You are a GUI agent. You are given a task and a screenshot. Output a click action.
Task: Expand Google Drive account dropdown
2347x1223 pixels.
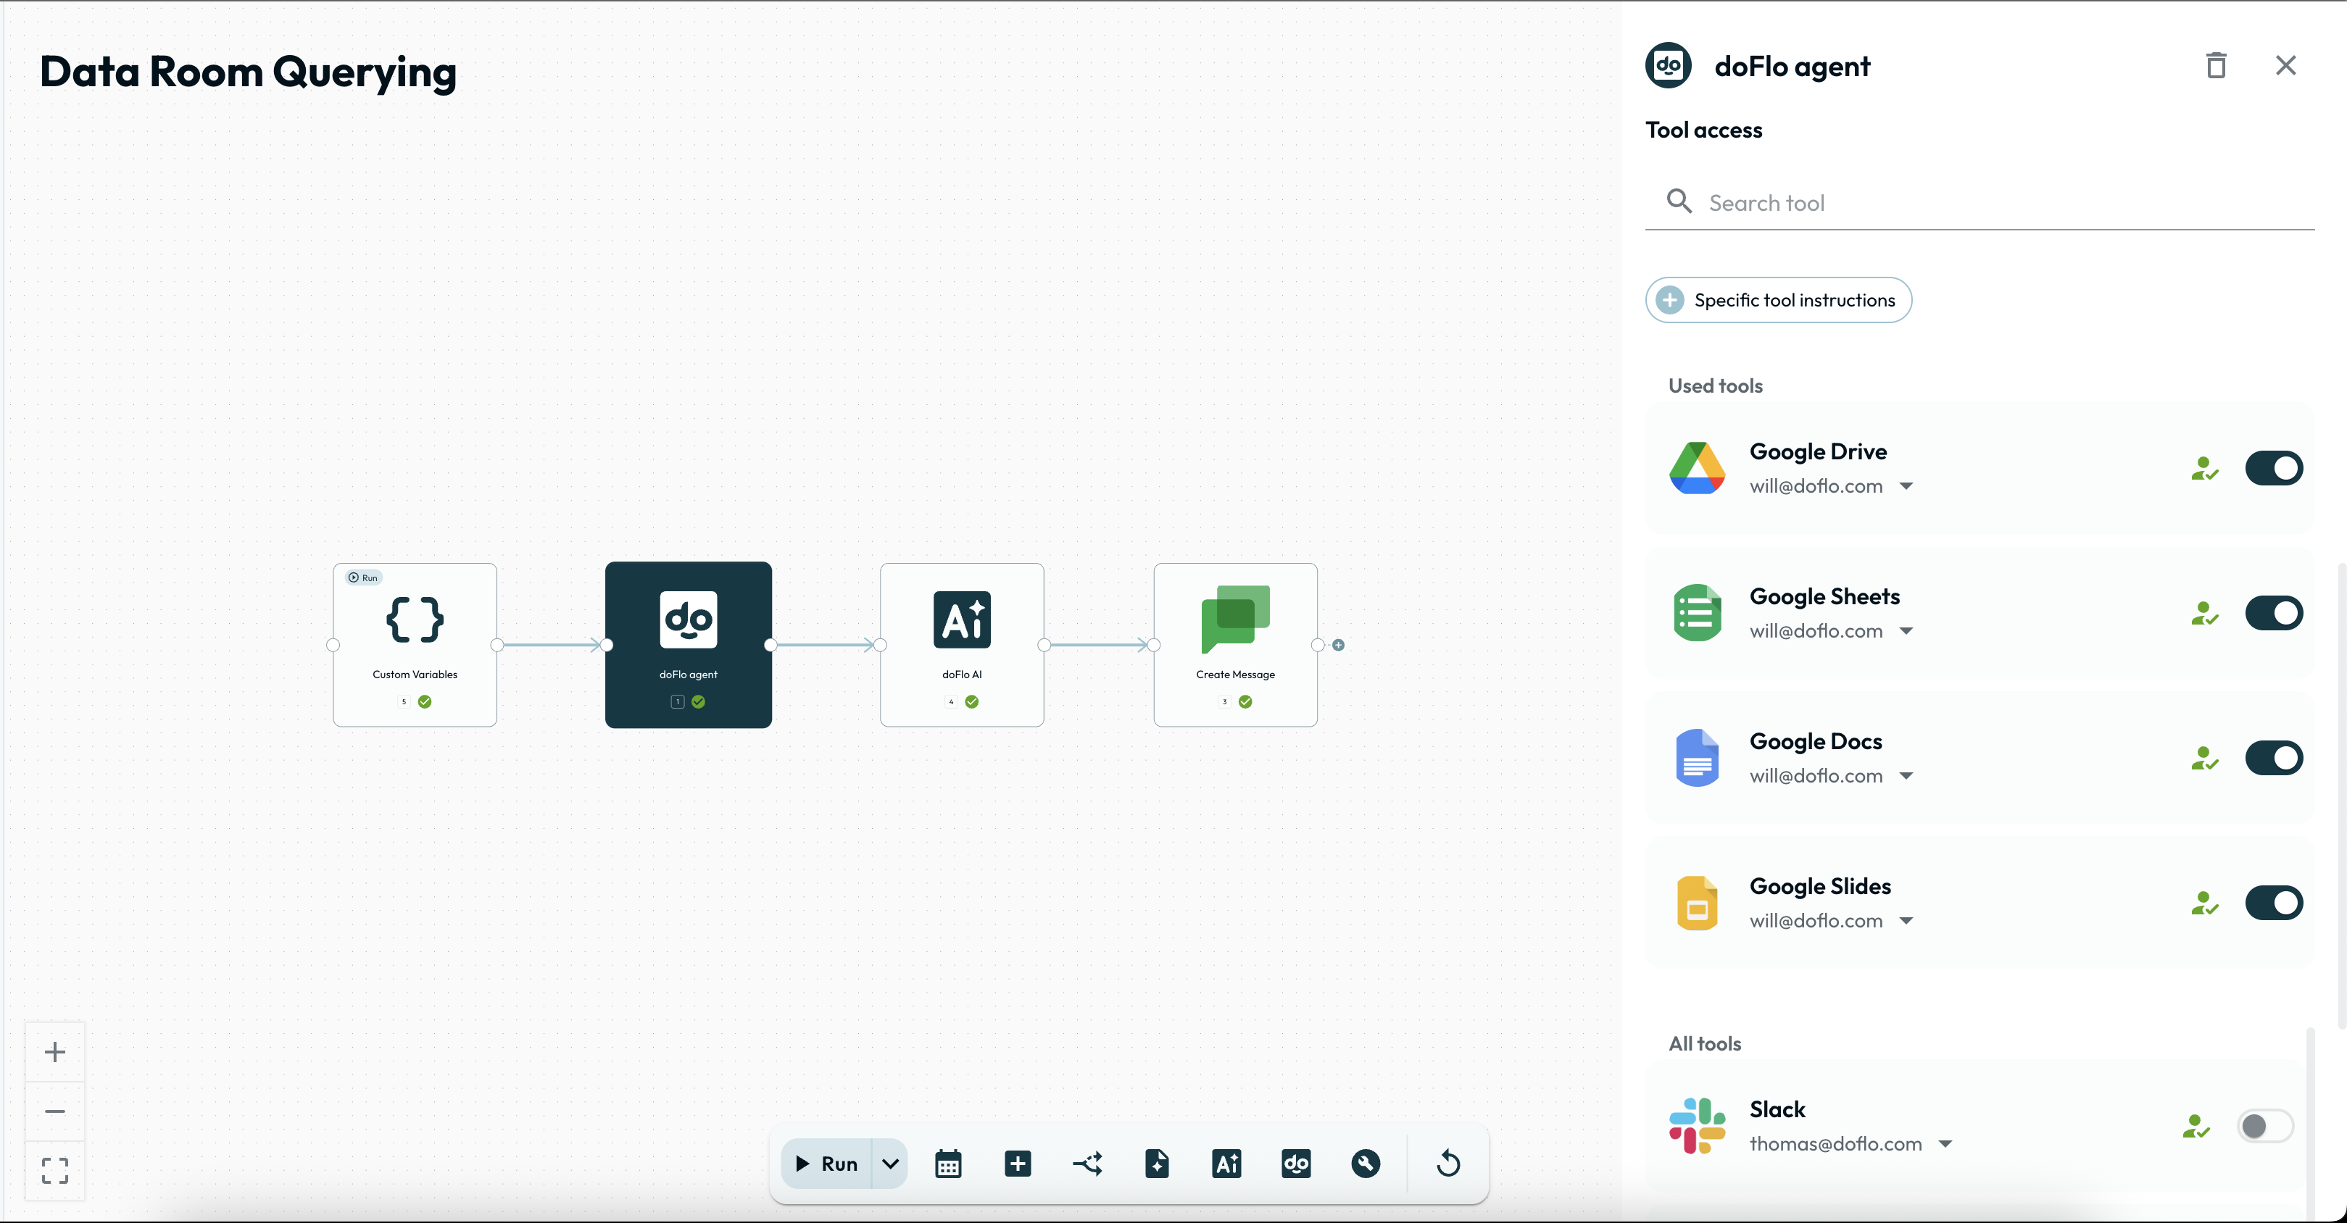click(1906, 486)
